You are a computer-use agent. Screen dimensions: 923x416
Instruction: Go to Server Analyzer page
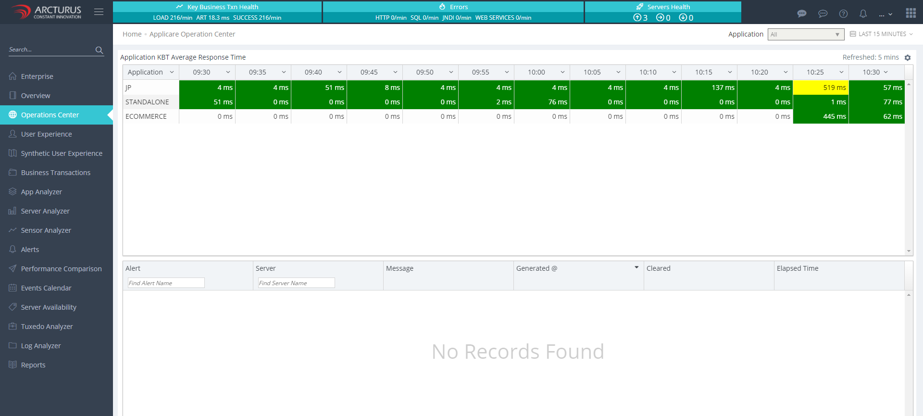[x=45, y=211]
